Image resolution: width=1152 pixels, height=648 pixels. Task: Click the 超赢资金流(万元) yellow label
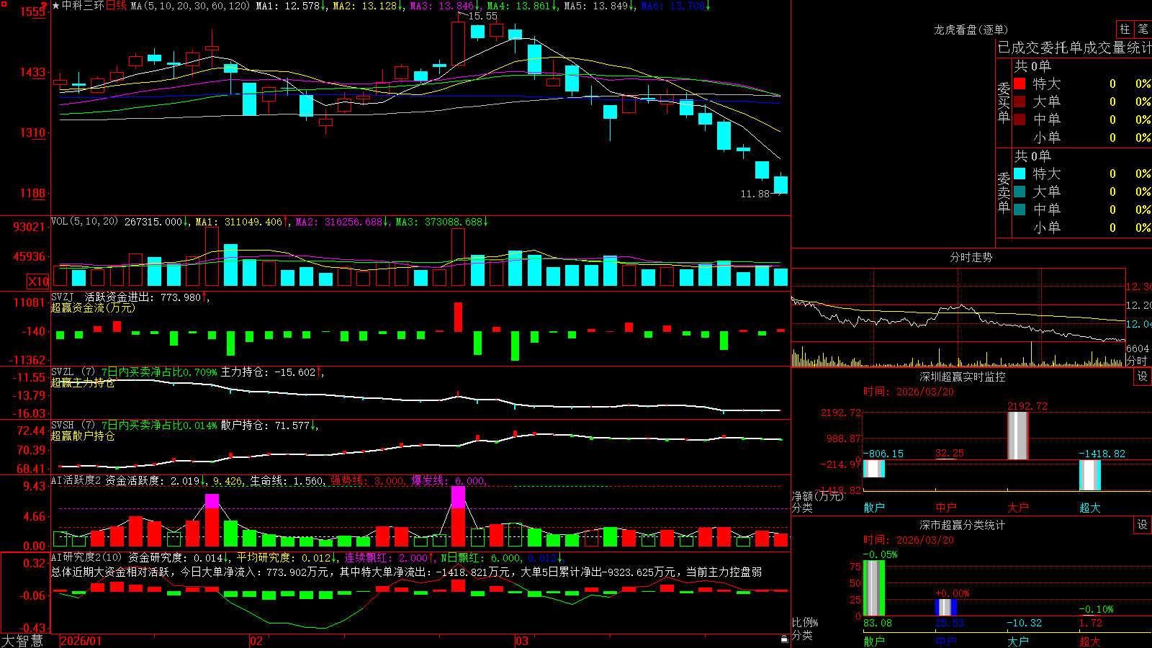(93, 307)
